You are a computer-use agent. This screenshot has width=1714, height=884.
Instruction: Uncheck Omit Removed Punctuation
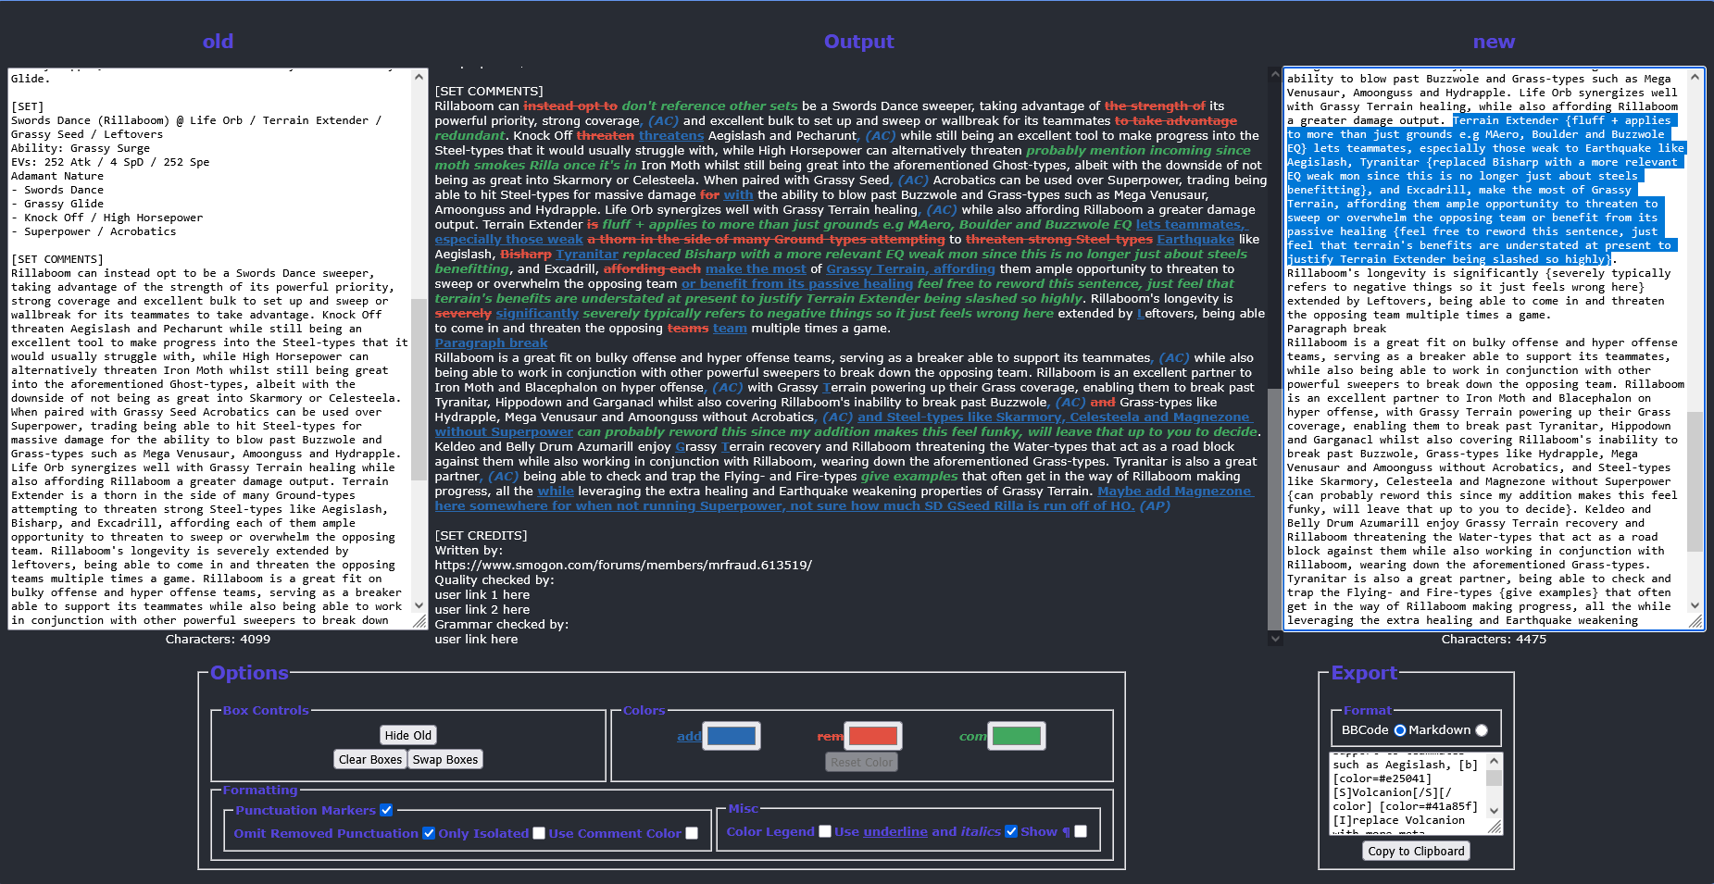click(429, 833)
